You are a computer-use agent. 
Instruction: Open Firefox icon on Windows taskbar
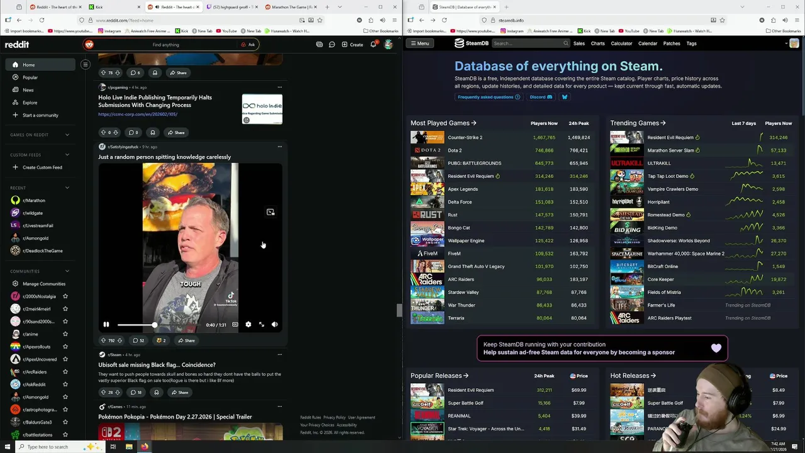[145, 447]
